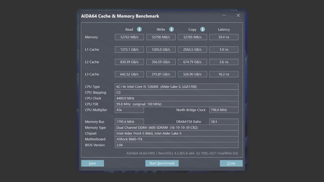Screen dimensions: 324x182
Task: Click Motherboard field ASRock B660-ITX
Action: tap(177, 139)
